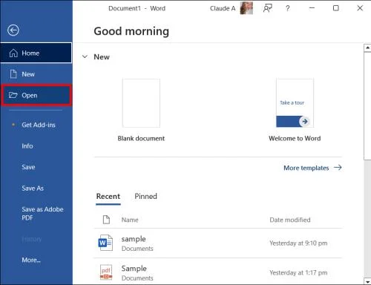
Task: Select New in the left sidebar
Action: pos(36,74)
